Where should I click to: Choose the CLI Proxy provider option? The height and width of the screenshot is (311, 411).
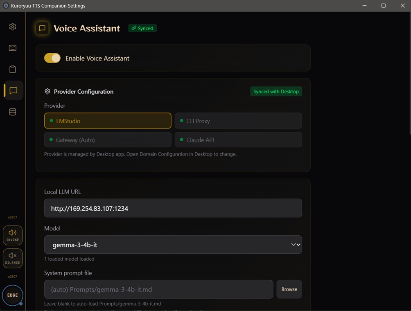238,121
